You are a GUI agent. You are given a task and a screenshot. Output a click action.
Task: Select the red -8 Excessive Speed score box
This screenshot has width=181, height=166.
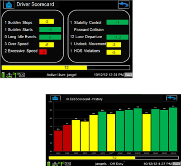[x=43, y=52]
